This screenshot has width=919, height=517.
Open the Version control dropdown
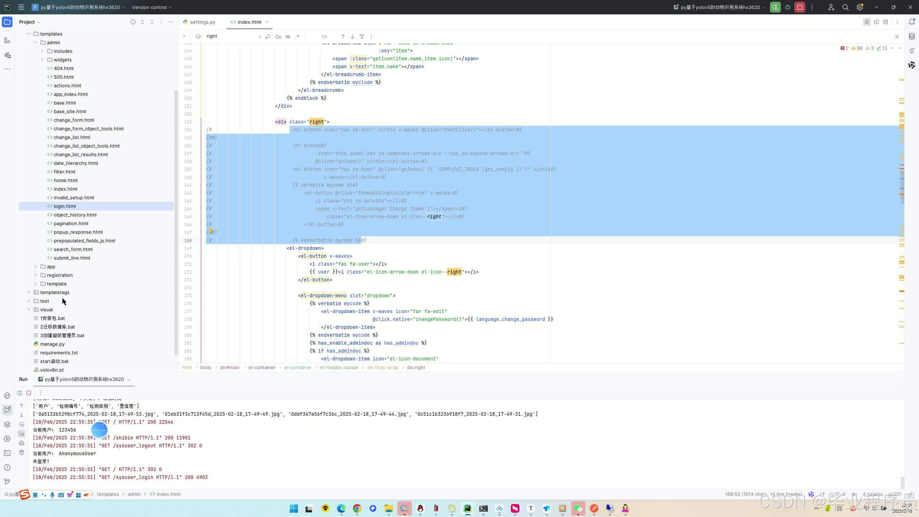coord(151,7)
